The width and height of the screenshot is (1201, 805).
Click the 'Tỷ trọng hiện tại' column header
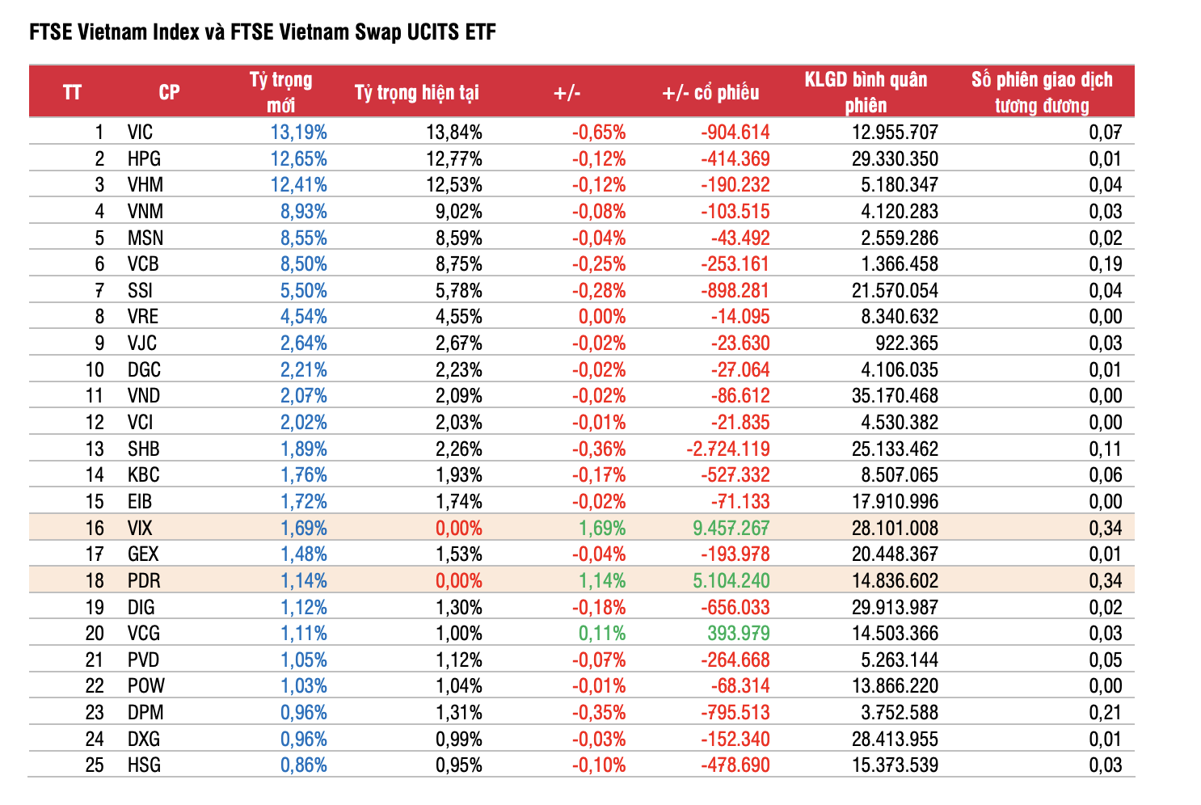coord(416,92)
